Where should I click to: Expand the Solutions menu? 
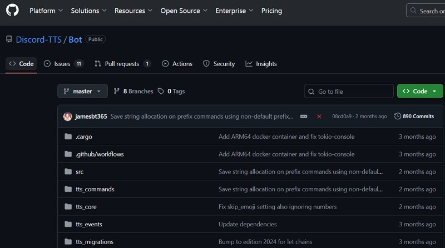88,11
